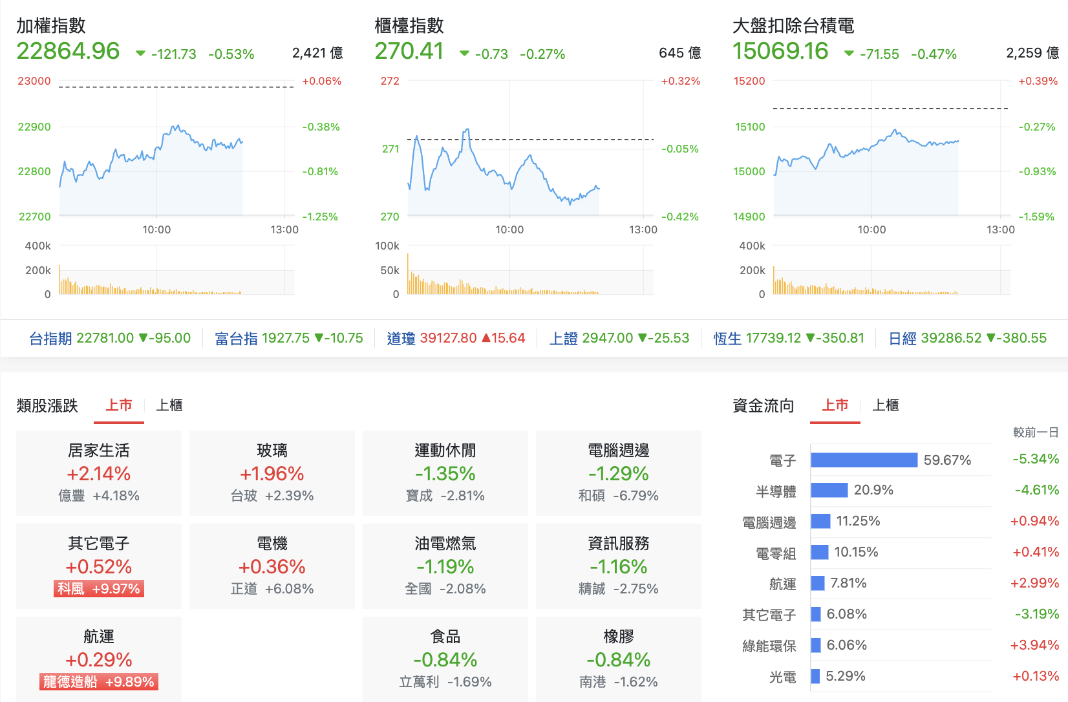This screenshot has height=702, width=1068.
Task: Open the 資訊服務 sector card
Action: click(x=619, y=566)
